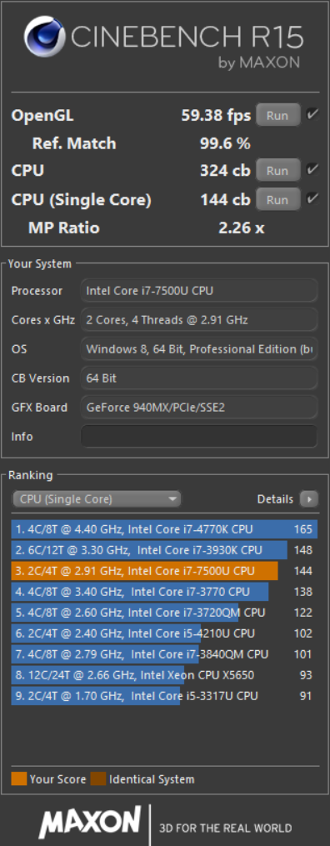Run the CPU (Single Core) benchmark
Screen dimensions: 330x846
(x=277, y=199)
